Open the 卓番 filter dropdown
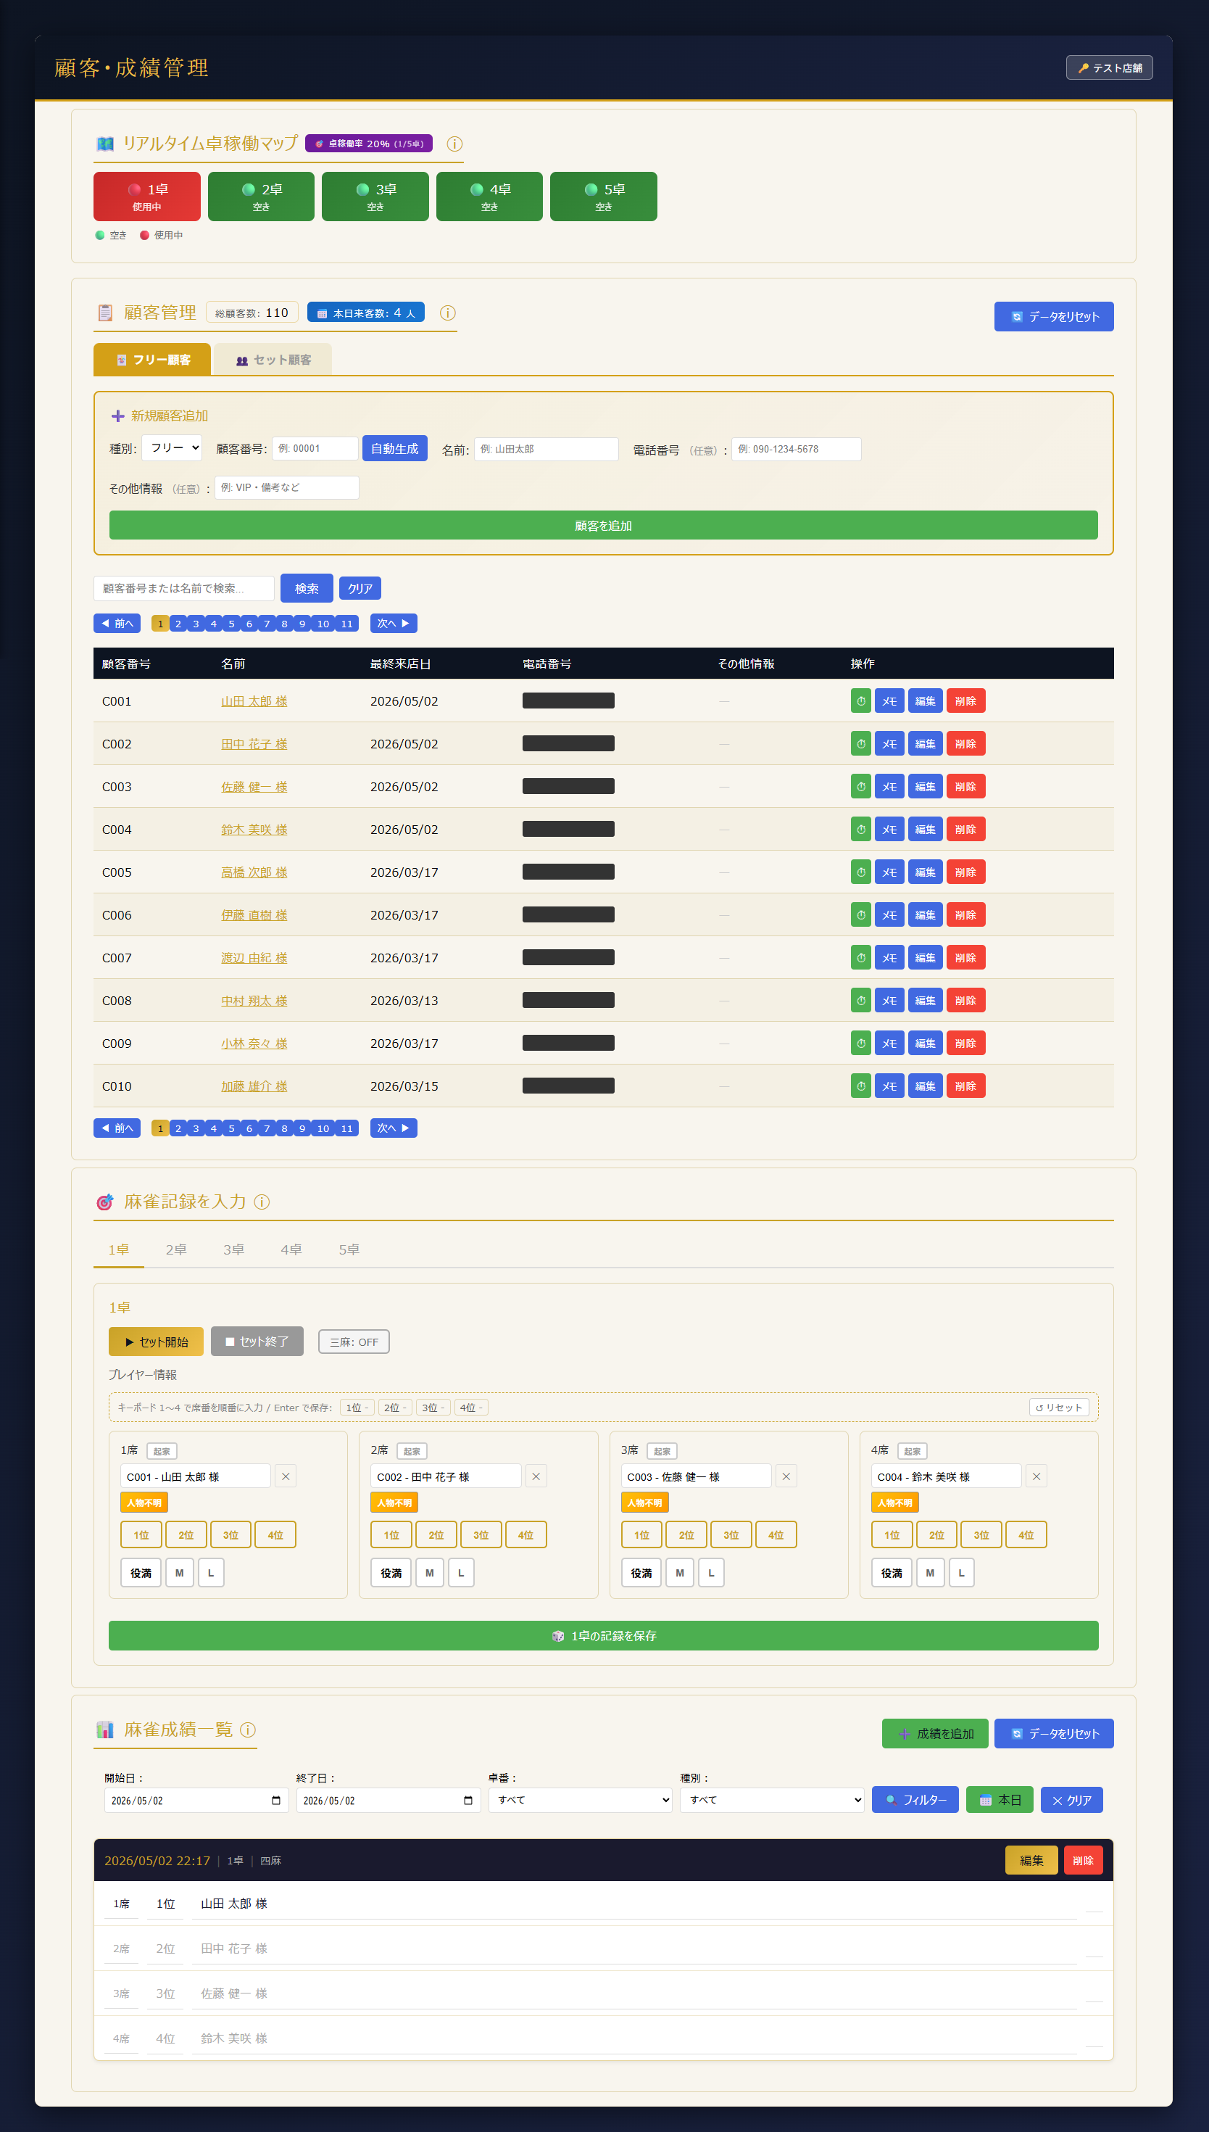This screenshot has width=1209, height=2132. [580, 1800]
